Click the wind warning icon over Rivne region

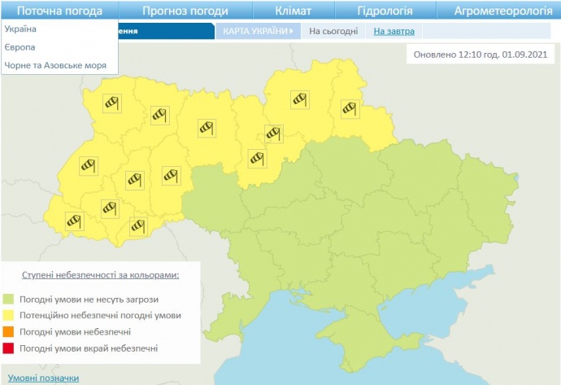pyautogui.click(x=159, y=115)
